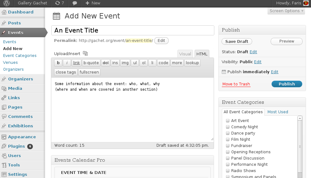Click the Comments speech bubble icon in sidebar

tap(4, 117)
